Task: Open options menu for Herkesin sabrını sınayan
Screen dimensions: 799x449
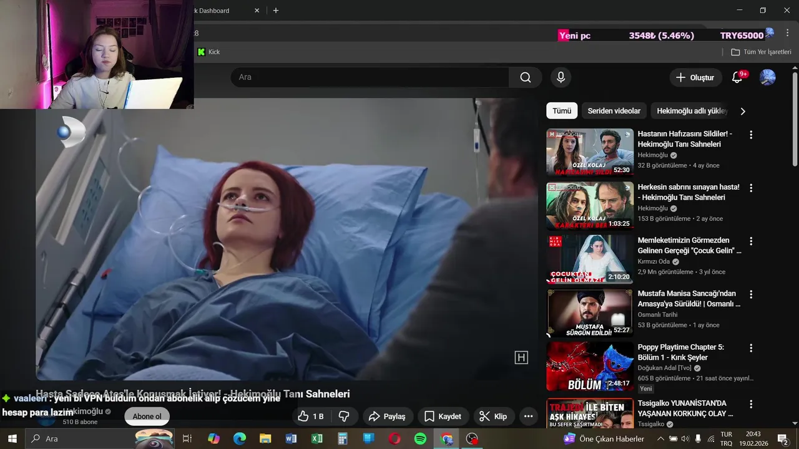Action: pyautogui.click(x=751, y=188)
